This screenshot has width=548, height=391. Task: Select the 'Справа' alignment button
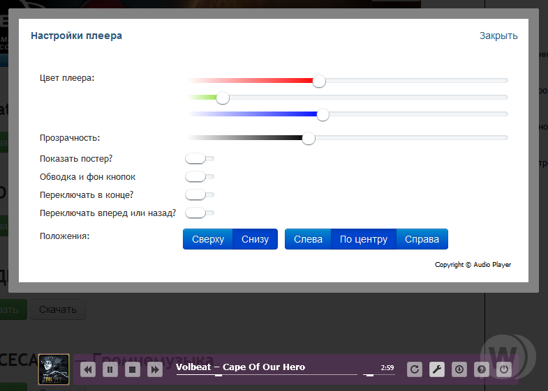pyautogui.click(x=422, y=239)
